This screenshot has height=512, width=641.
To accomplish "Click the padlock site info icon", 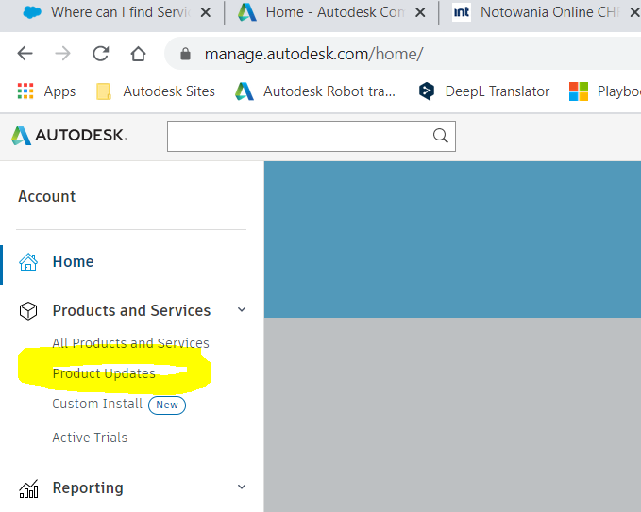I will tap(185, 54).
